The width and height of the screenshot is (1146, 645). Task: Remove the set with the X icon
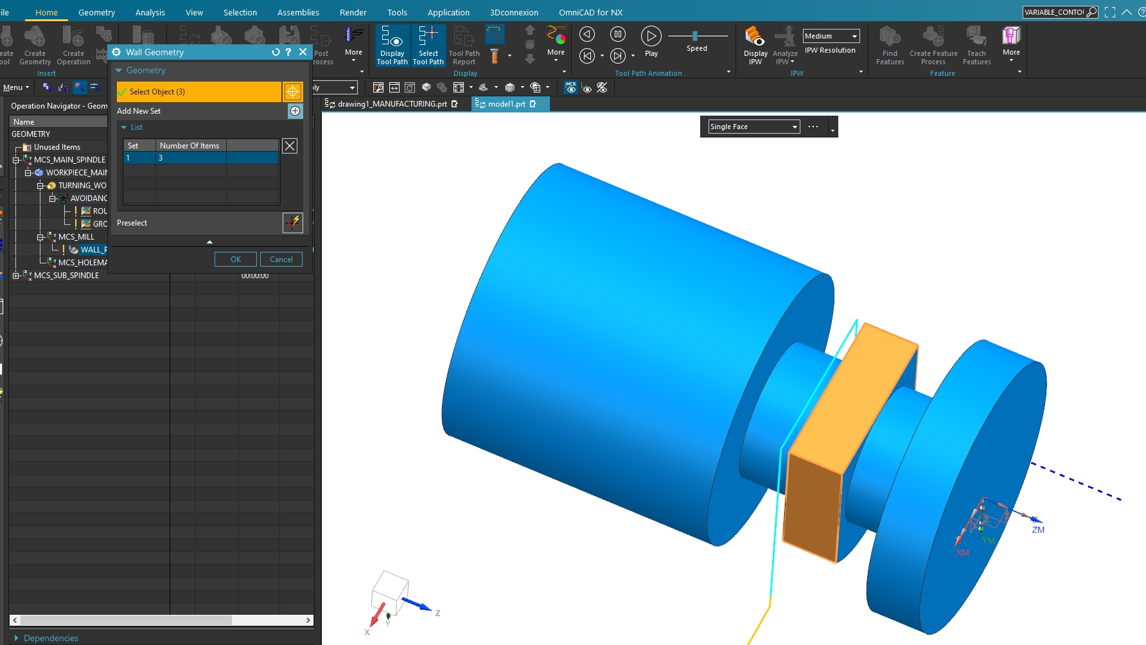coord(290,146)
